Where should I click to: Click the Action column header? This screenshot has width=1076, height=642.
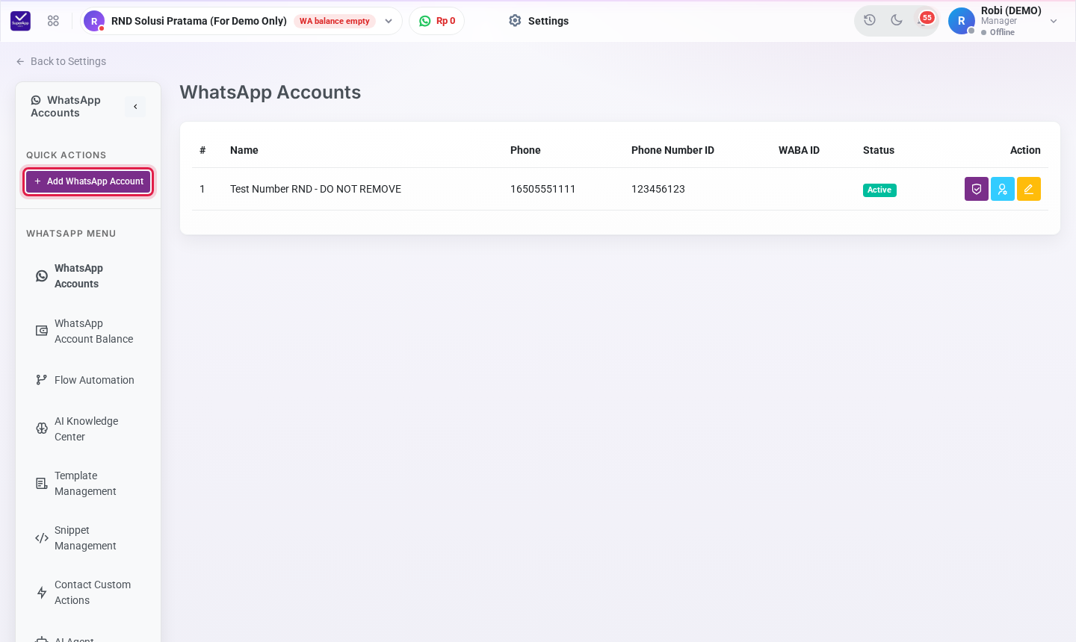pos(1025,150)
